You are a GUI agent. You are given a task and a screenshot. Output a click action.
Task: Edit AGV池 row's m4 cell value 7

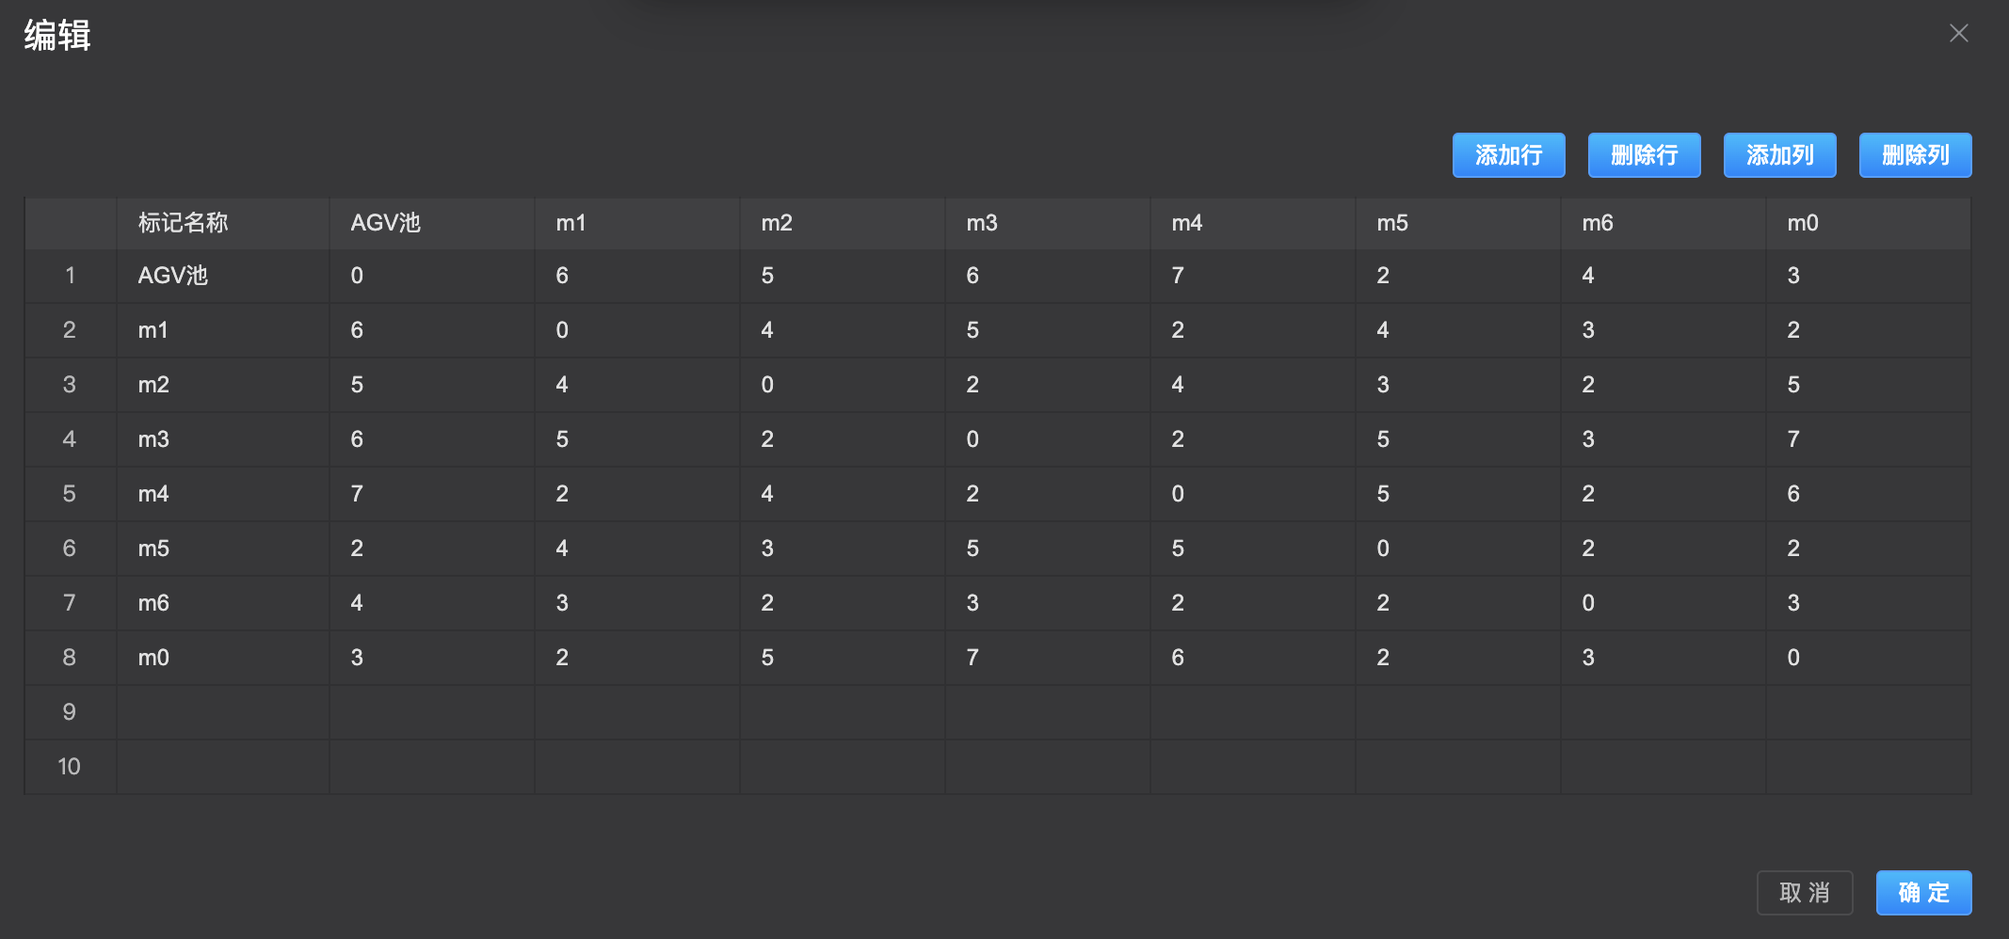pos(1252,276)
